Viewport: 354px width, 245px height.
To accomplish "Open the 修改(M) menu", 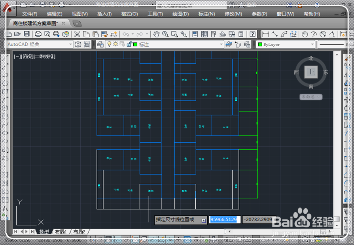I will [233, 14].
